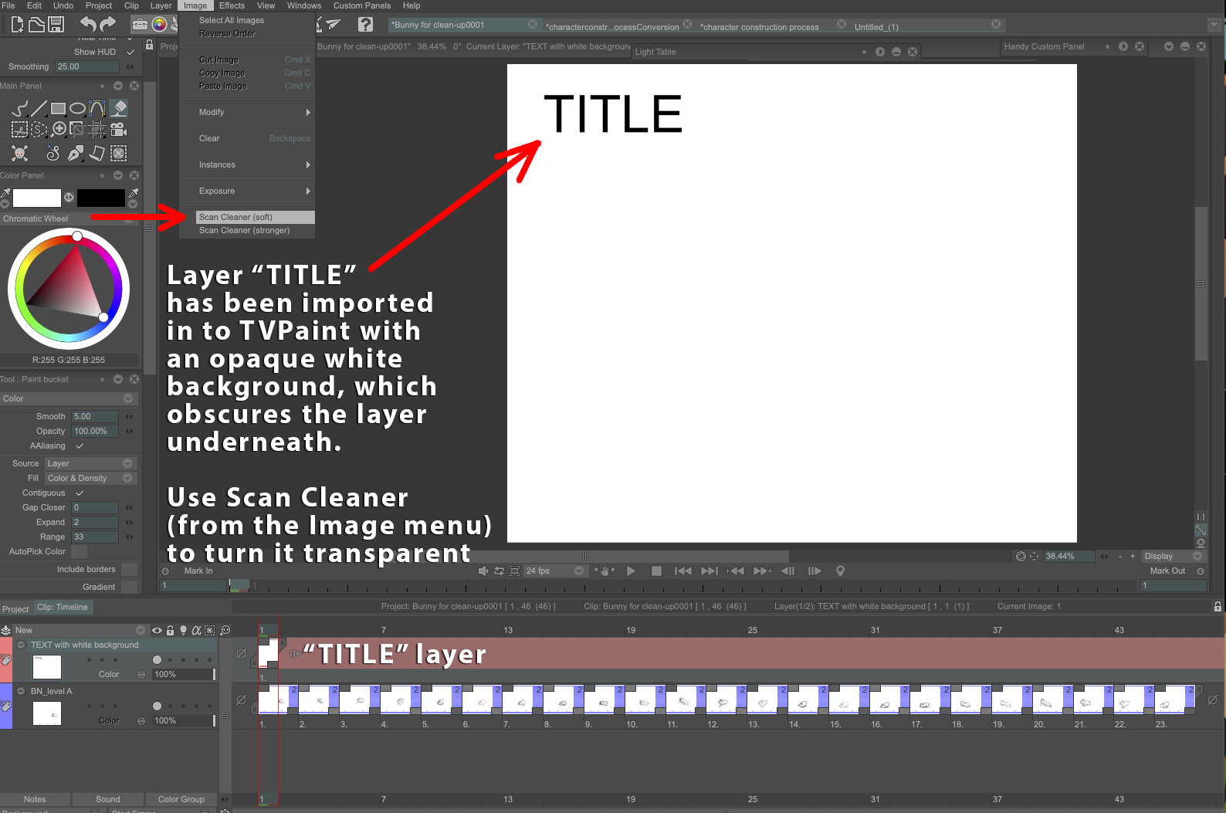The image size is (1226, 813).
Task: Open the toolbox panel icon
Action: click(140, 25)
